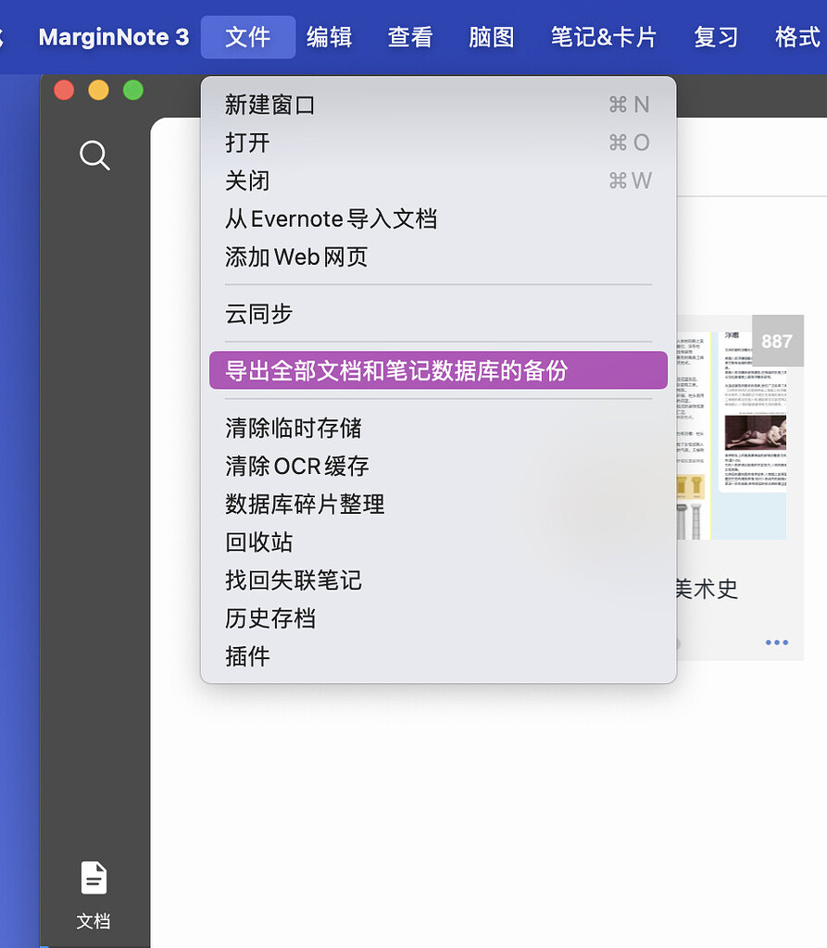This screenshot has width=827, height=948.
Task: Select 关闭 in the menu
Action: tap(246, 181)
